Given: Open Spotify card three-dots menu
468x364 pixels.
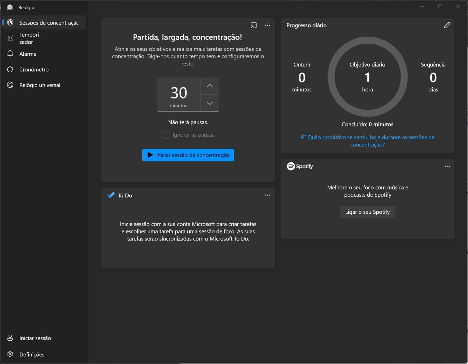Looking at the screenshot, I should [x=447, y=166].
